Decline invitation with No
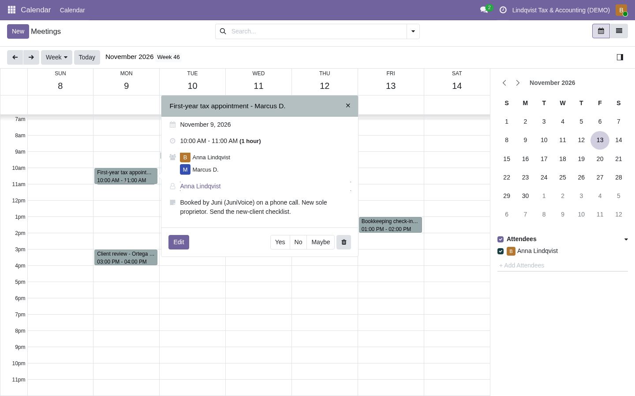635x396 pixels. click(298, 242)
